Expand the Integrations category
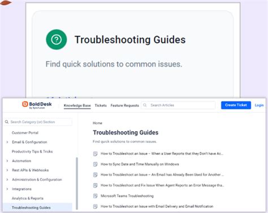 pyautogui.click(x=7, y=189)
